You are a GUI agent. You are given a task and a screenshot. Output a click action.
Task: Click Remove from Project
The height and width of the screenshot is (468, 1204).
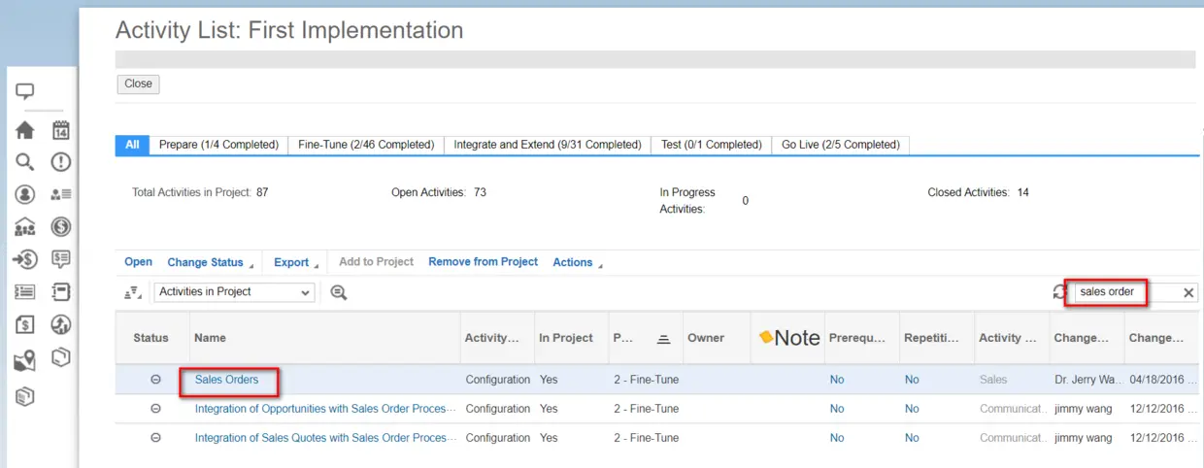tap(483, 262)
